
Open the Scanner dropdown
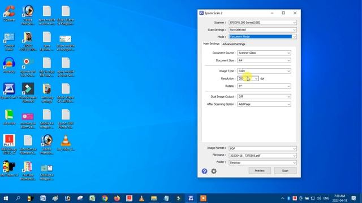[x=262, y=23]
